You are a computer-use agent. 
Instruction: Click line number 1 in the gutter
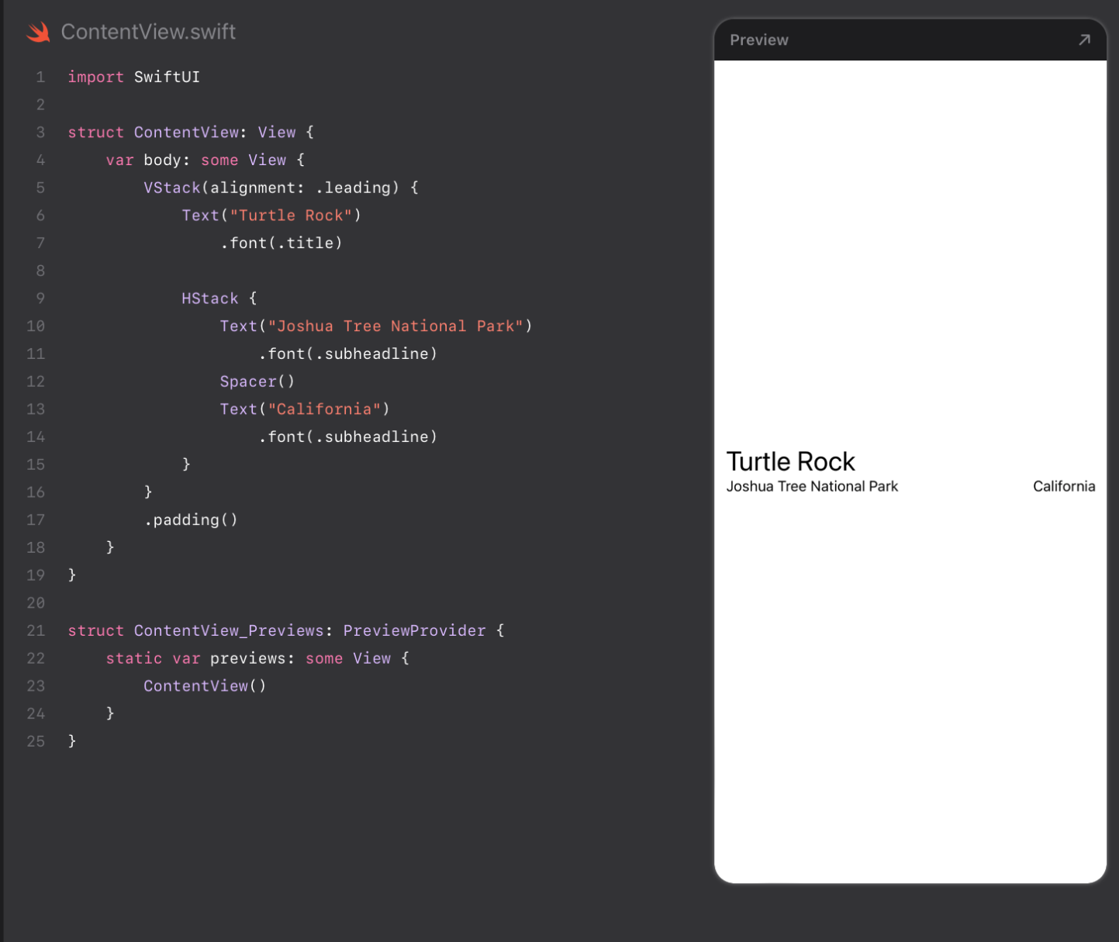click(x=40, y=77)
